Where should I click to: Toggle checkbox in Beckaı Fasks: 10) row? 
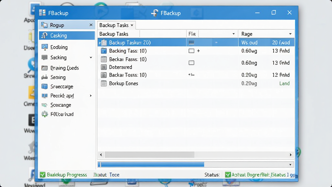(191, 63)
